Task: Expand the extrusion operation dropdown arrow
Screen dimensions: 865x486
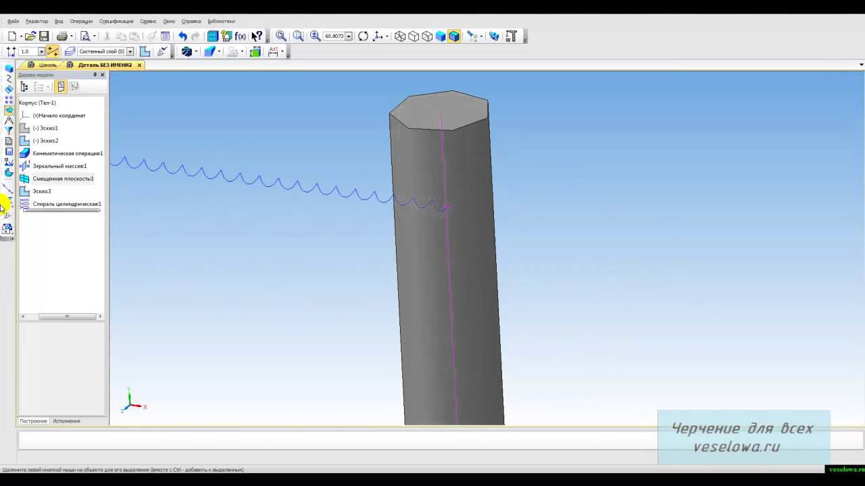Action: tap(219, 51)
